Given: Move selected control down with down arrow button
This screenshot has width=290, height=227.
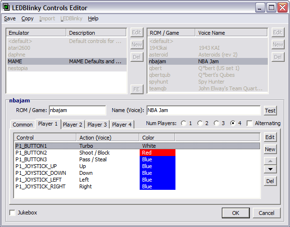Looking at the screenshot, I should pos(270,169).
